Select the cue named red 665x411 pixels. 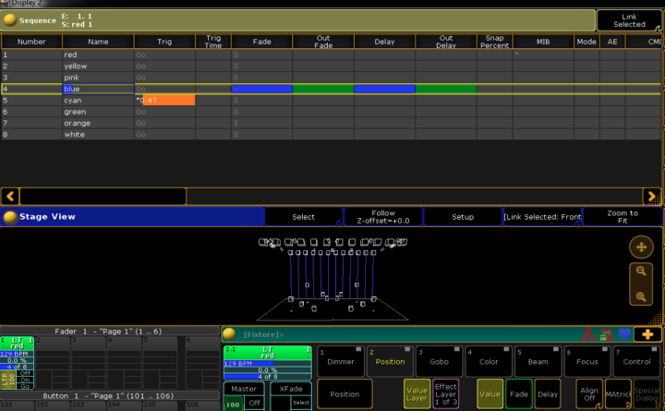click(x=98, y=54)
